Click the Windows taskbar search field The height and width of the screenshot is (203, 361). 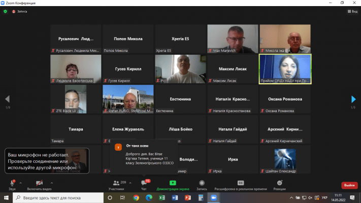[x=58, y=198]
